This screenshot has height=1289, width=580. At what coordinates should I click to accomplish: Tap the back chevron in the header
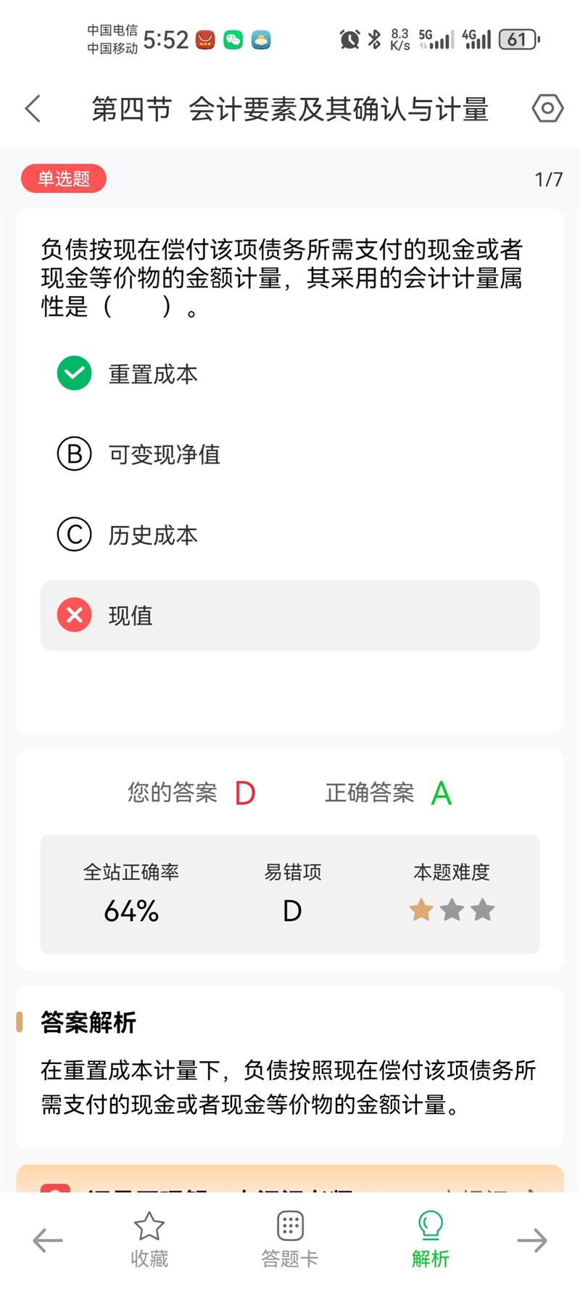point(33,109)
